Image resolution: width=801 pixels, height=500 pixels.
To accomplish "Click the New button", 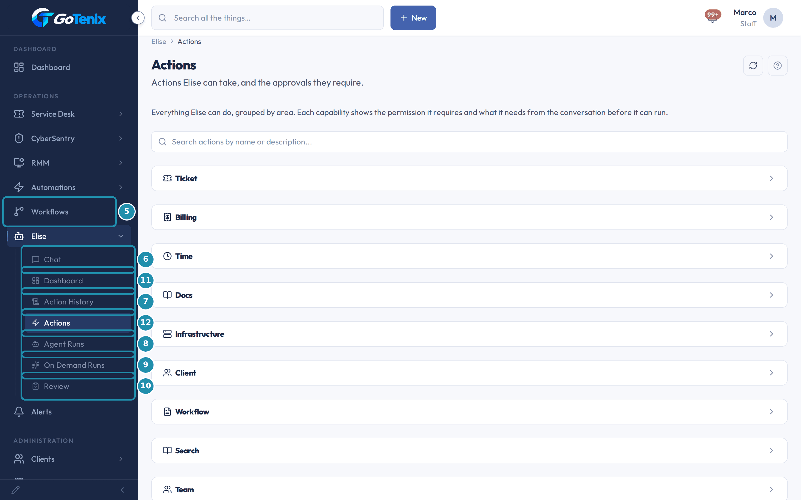I will pyautogui.click(x=413, y=18).
